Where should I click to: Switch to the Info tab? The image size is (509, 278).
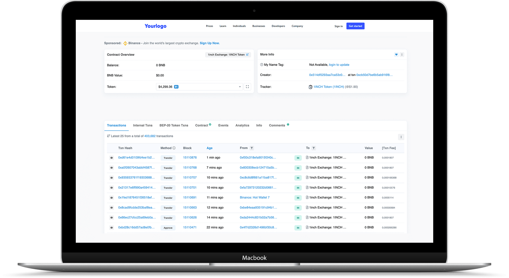click(x=259, y=125)
